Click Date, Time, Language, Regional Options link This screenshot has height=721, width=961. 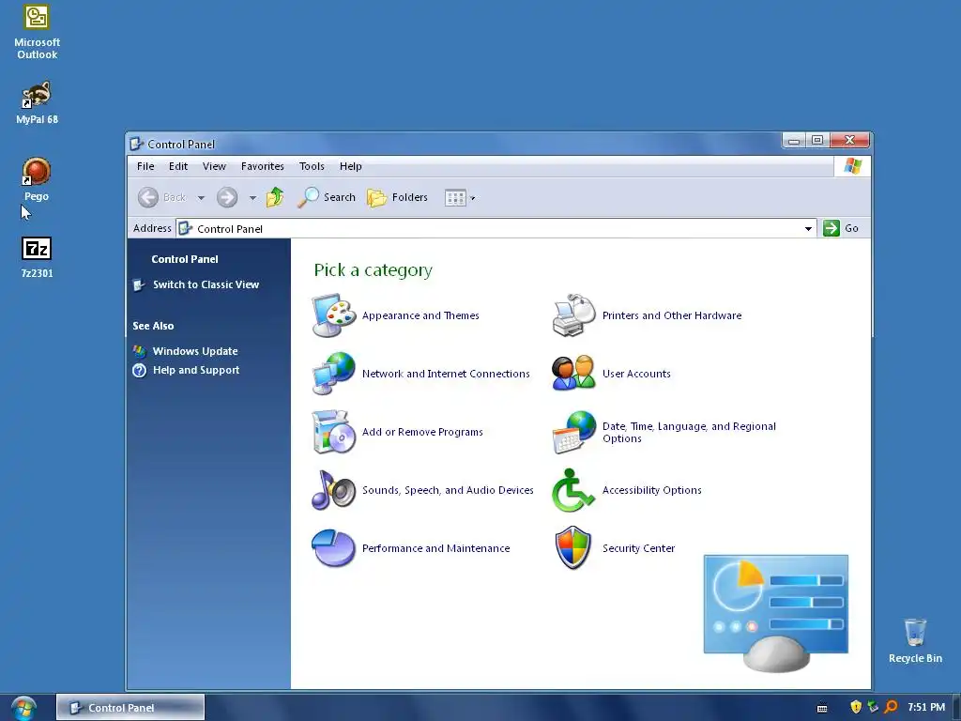tap(689, 432)
